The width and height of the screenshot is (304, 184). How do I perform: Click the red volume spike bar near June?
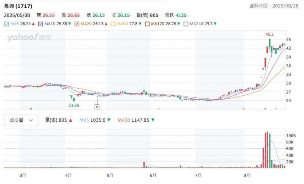click(144, 165)
